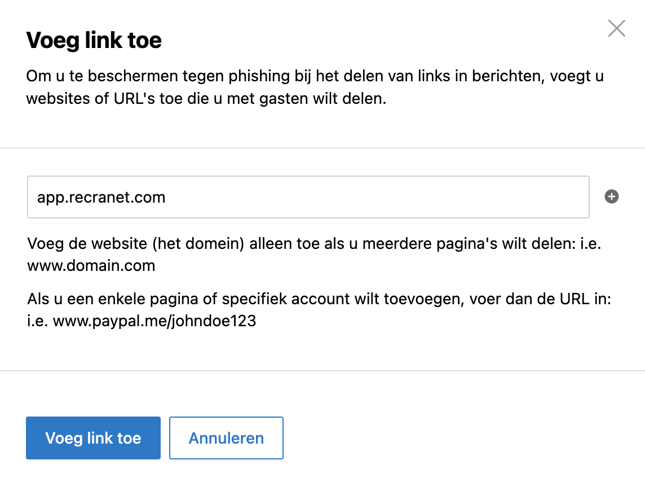Click the www.paypal.me/johndoe123 example text
This screenshot has height=482, width=645.
tap(154, 321)
